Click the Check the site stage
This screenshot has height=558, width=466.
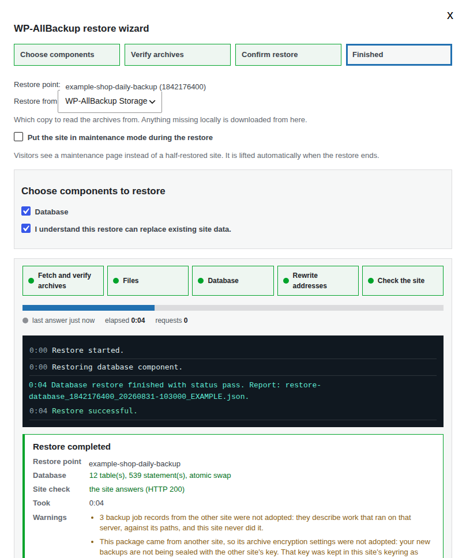point(403,281)
